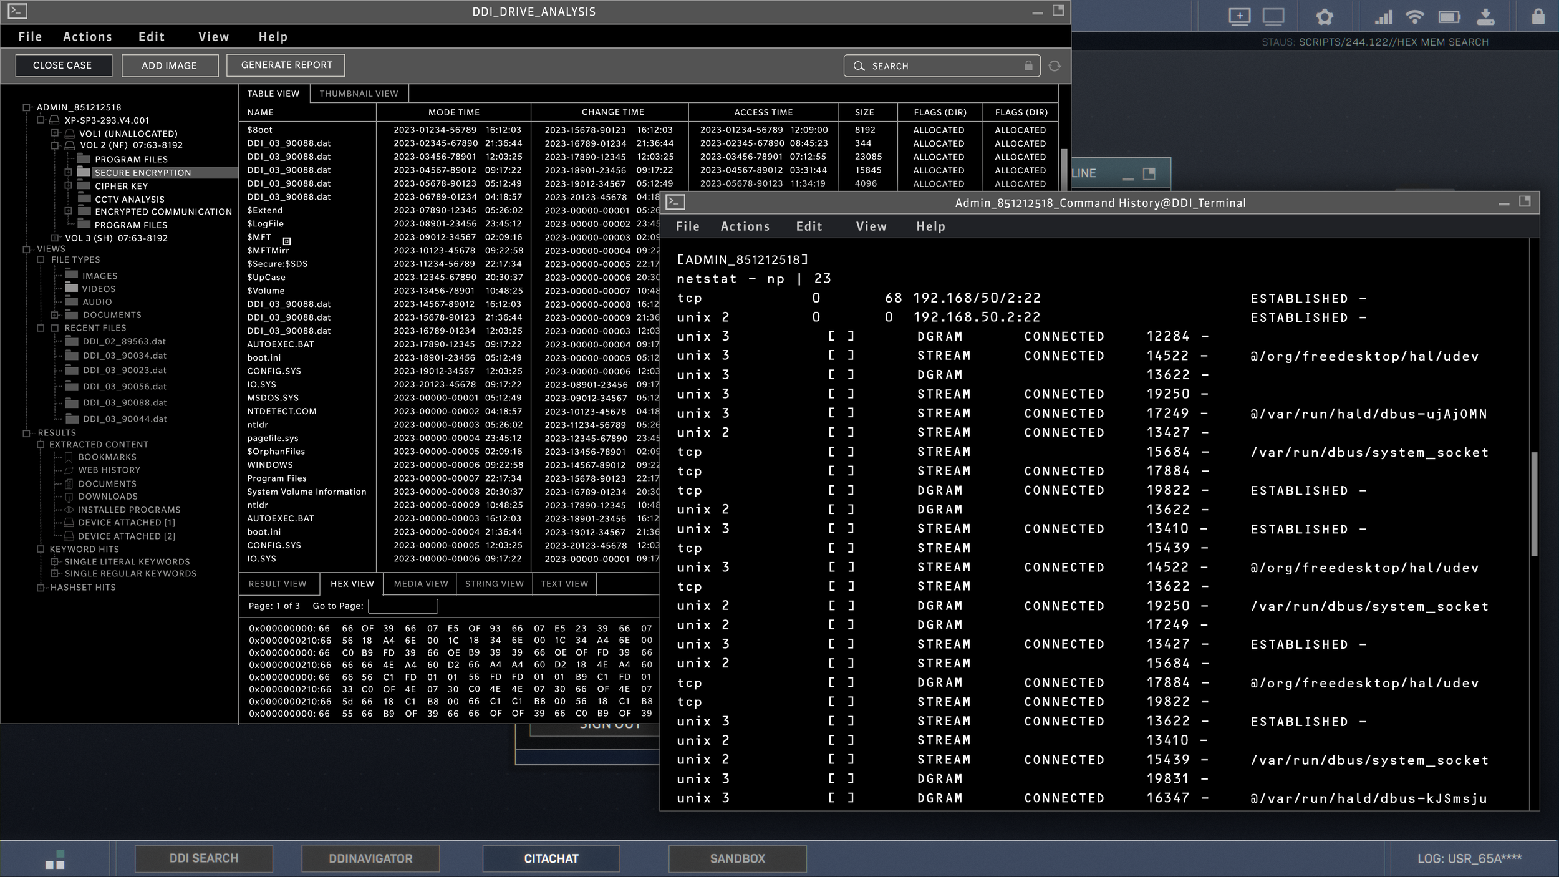Switch to THUMBNAIL VIEW tab
The width and height of the screenshot is (1559, 877).
click(359, 94)
